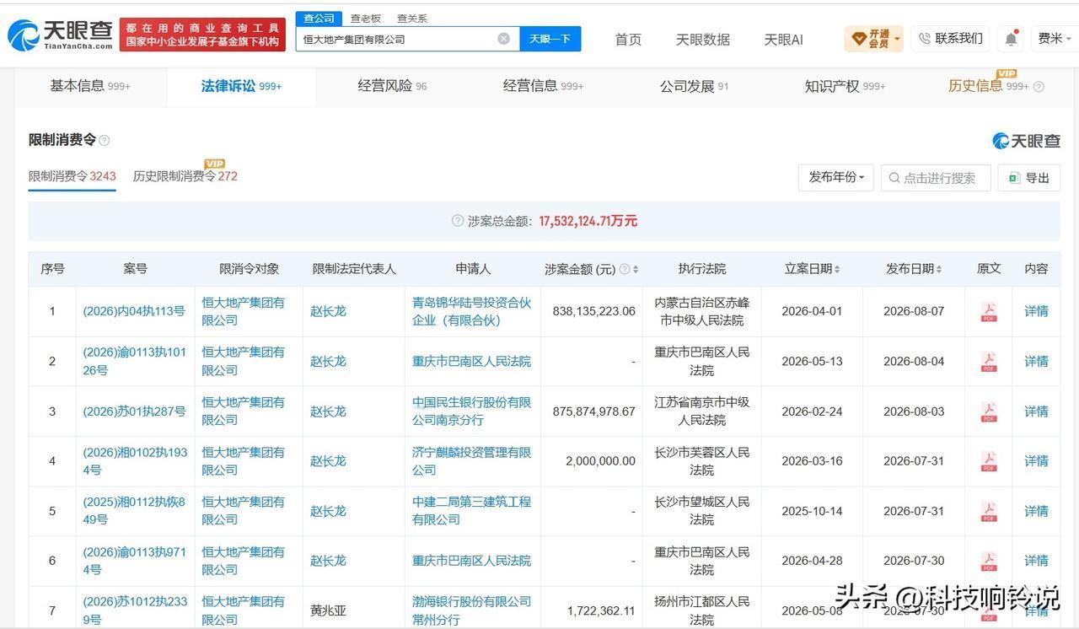Click the info icon in 涉案金额 header
Screen dimensions: 1079x629
click(625, 270)
